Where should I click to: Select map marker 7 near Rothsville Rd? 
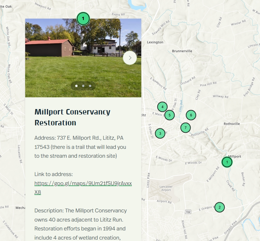[x=185, y=128]
